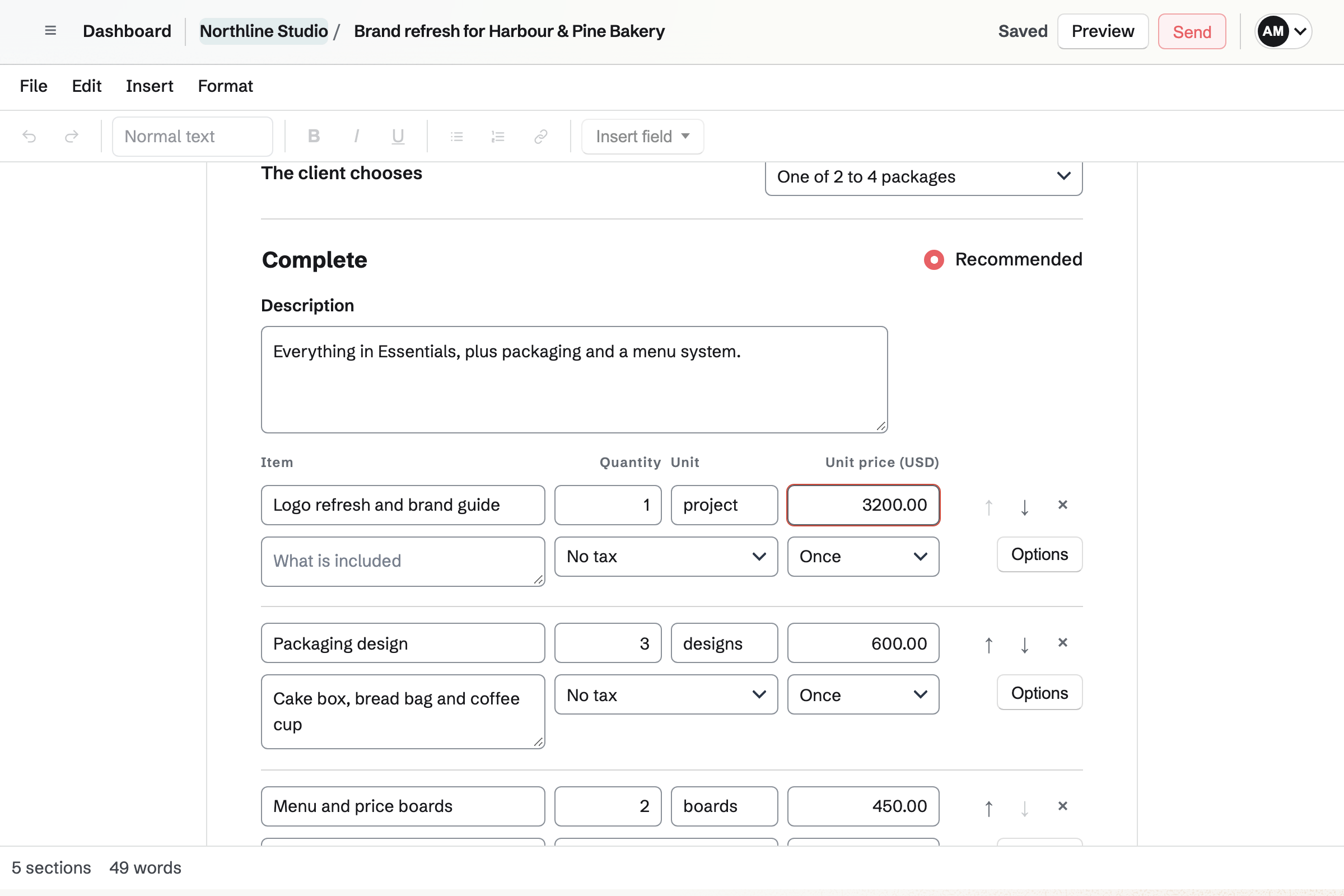Toggle italic formatting
This screenshot has width=1344, height=896.
pyautogui.click(x=356, y=137)
